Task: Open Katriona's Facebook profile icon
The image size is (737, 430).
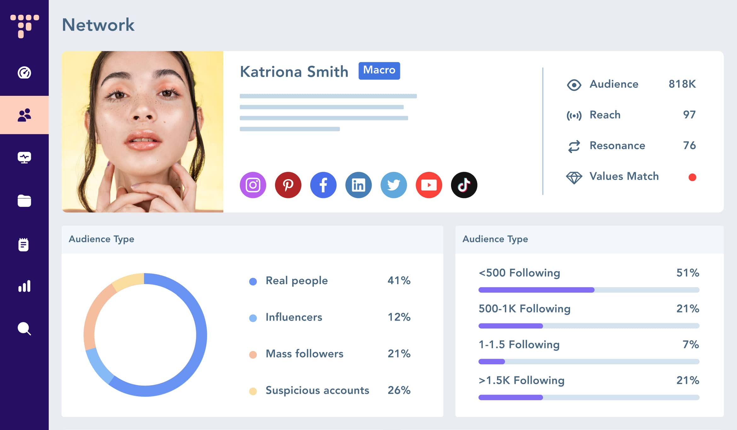Action: pyautogui.click(x=323, y=185)
